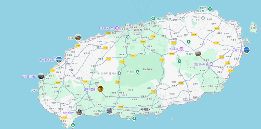Viewport: 261px width, 129px height.
Task: Click the 본태박물관 photo marker
Action: click(101, 89)
